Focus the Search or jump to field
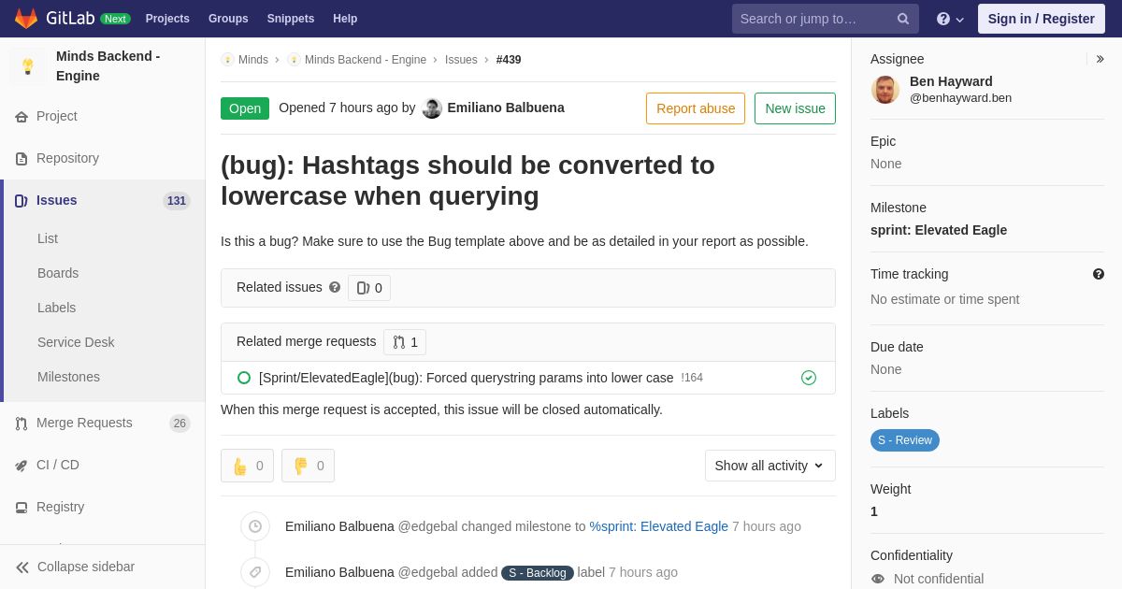 tap(826, 19)
